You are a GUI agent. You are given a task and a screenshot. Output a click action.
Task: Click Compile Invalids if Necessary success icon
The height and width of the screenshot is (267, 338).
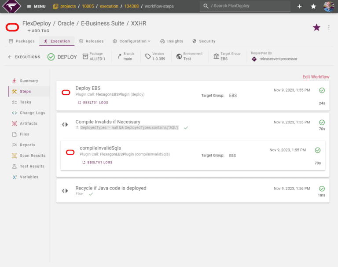(322, 122)
